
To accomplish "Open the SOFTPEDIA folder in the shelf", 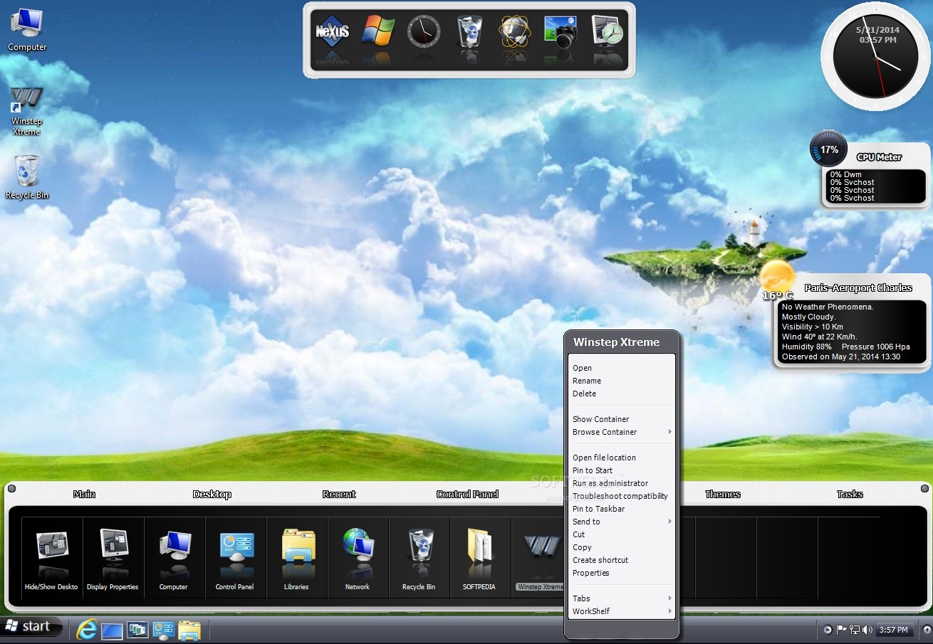I will [480, 560].
